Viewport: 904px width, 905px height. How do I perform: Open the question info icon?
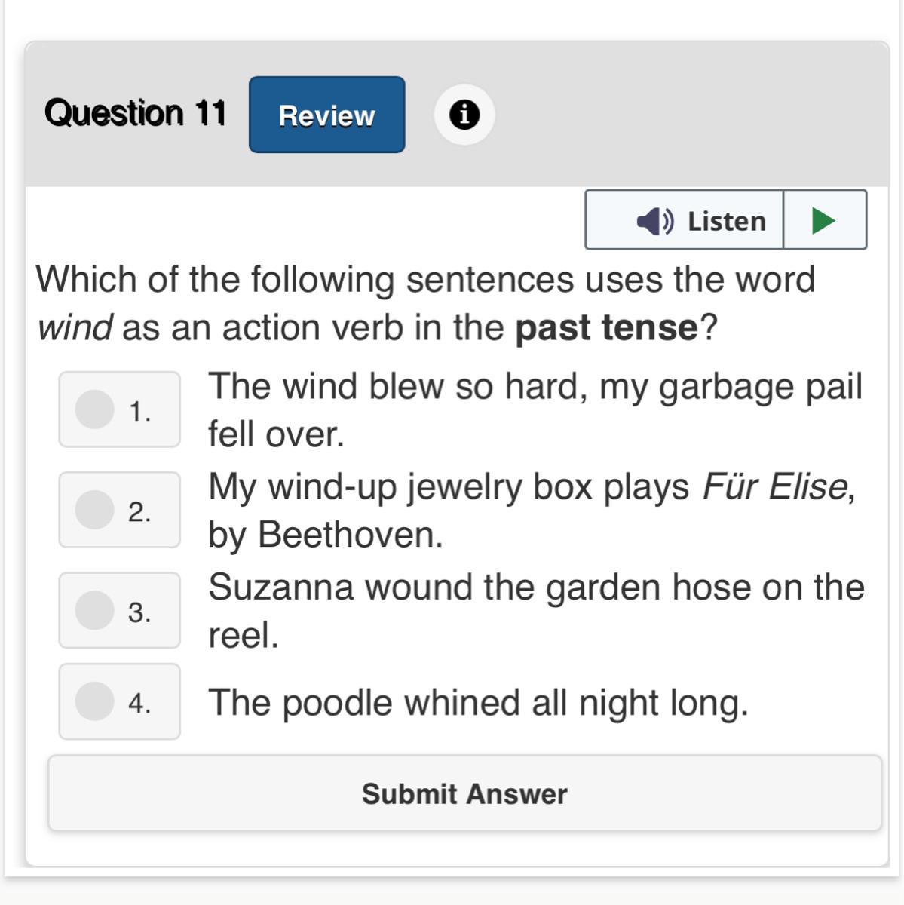464,115
